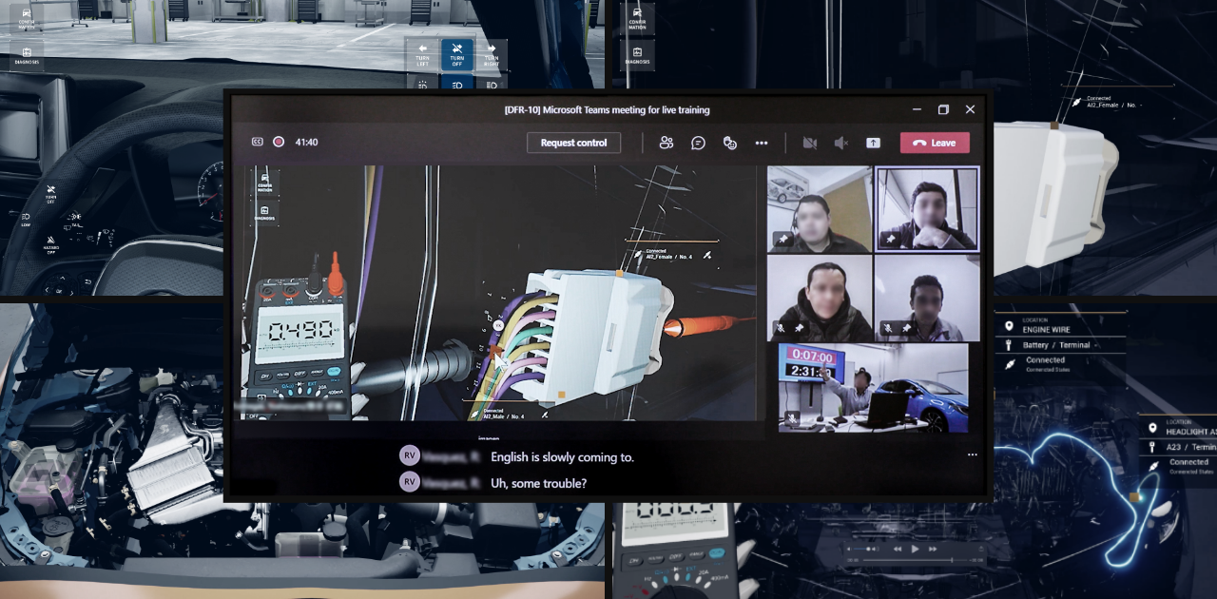Click the 41:40 meeting timer

[306, 143]
